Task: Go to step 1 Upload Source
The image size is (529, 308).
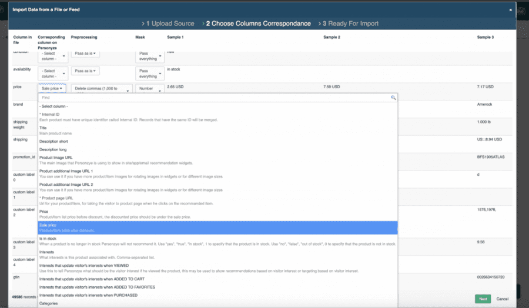Action: [168, 24]
